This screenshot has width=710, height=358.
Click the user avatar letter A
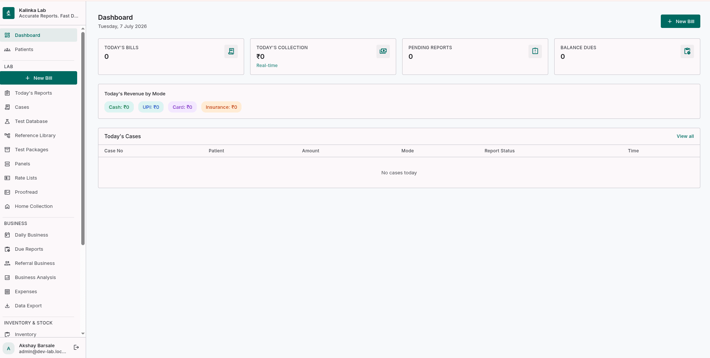tap(9, 348)
